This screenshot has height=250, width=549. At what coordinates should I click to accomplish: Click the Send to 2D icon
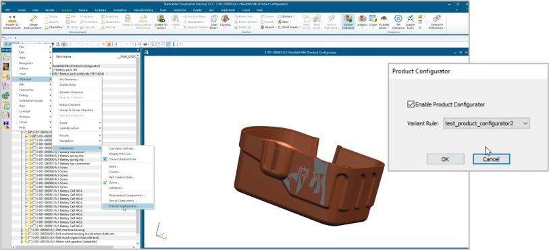tap(306, 22)
